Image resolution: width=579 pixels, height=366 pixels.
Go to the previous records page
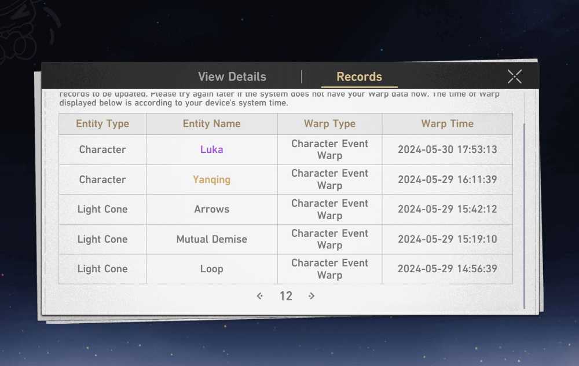point(260,296)
